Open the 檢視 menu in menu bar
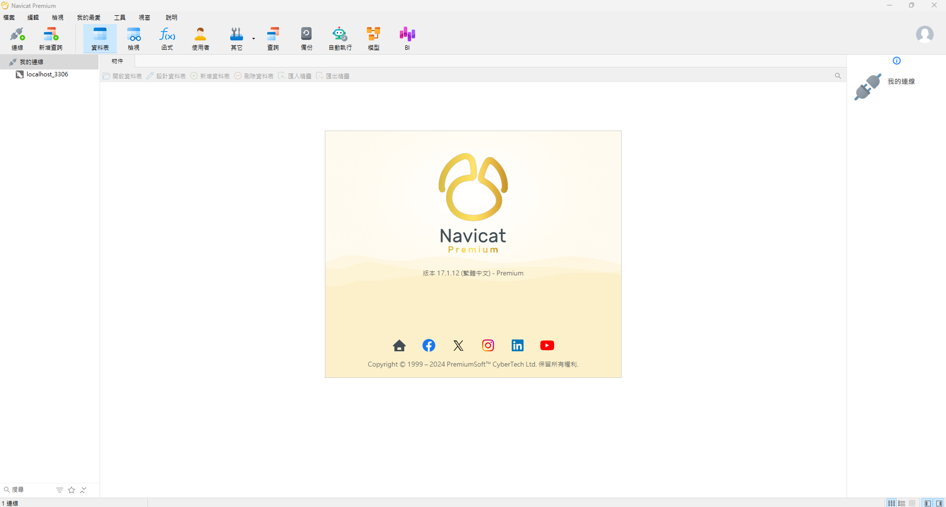 pyautogui.click(x=58, y=17)
